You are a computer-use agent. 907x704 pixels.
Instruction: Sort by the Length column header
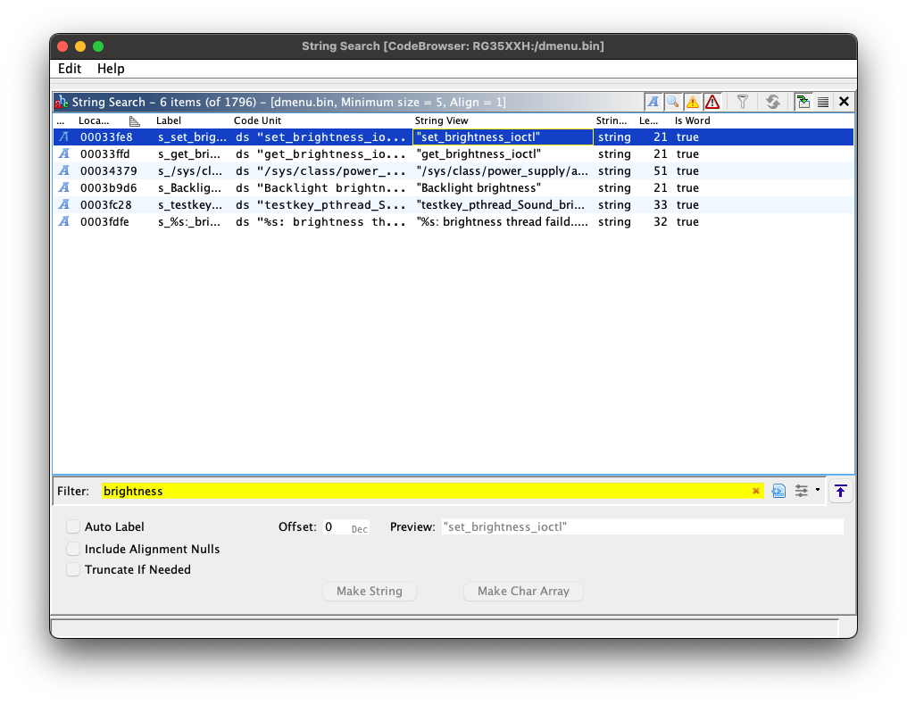point(648,120)
